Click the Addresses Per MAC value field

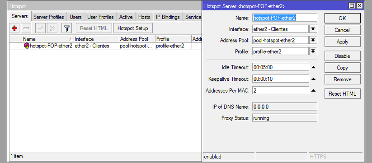(280, 90)
